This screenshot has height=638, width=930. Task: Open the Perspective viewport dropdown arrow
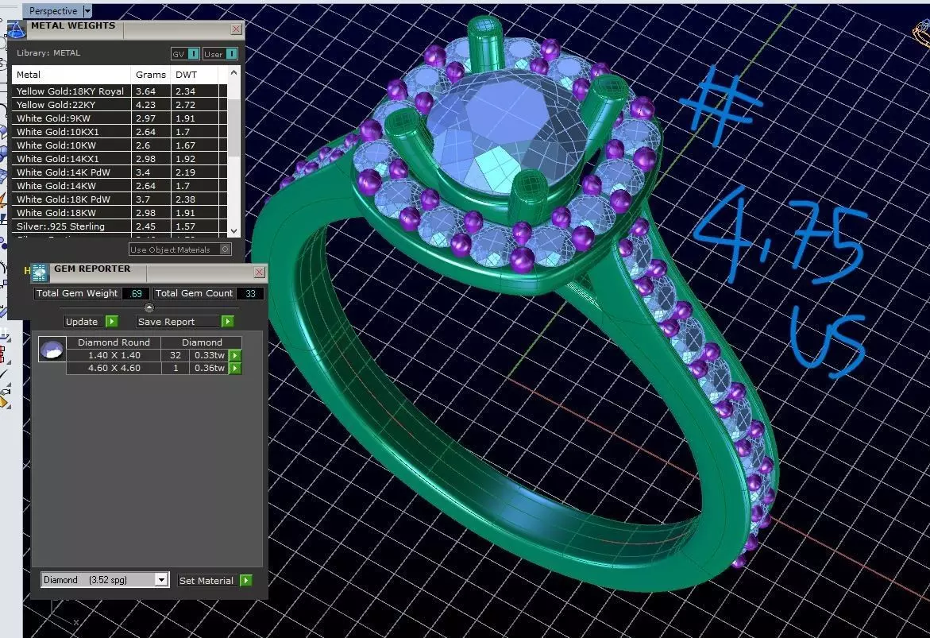87,10
